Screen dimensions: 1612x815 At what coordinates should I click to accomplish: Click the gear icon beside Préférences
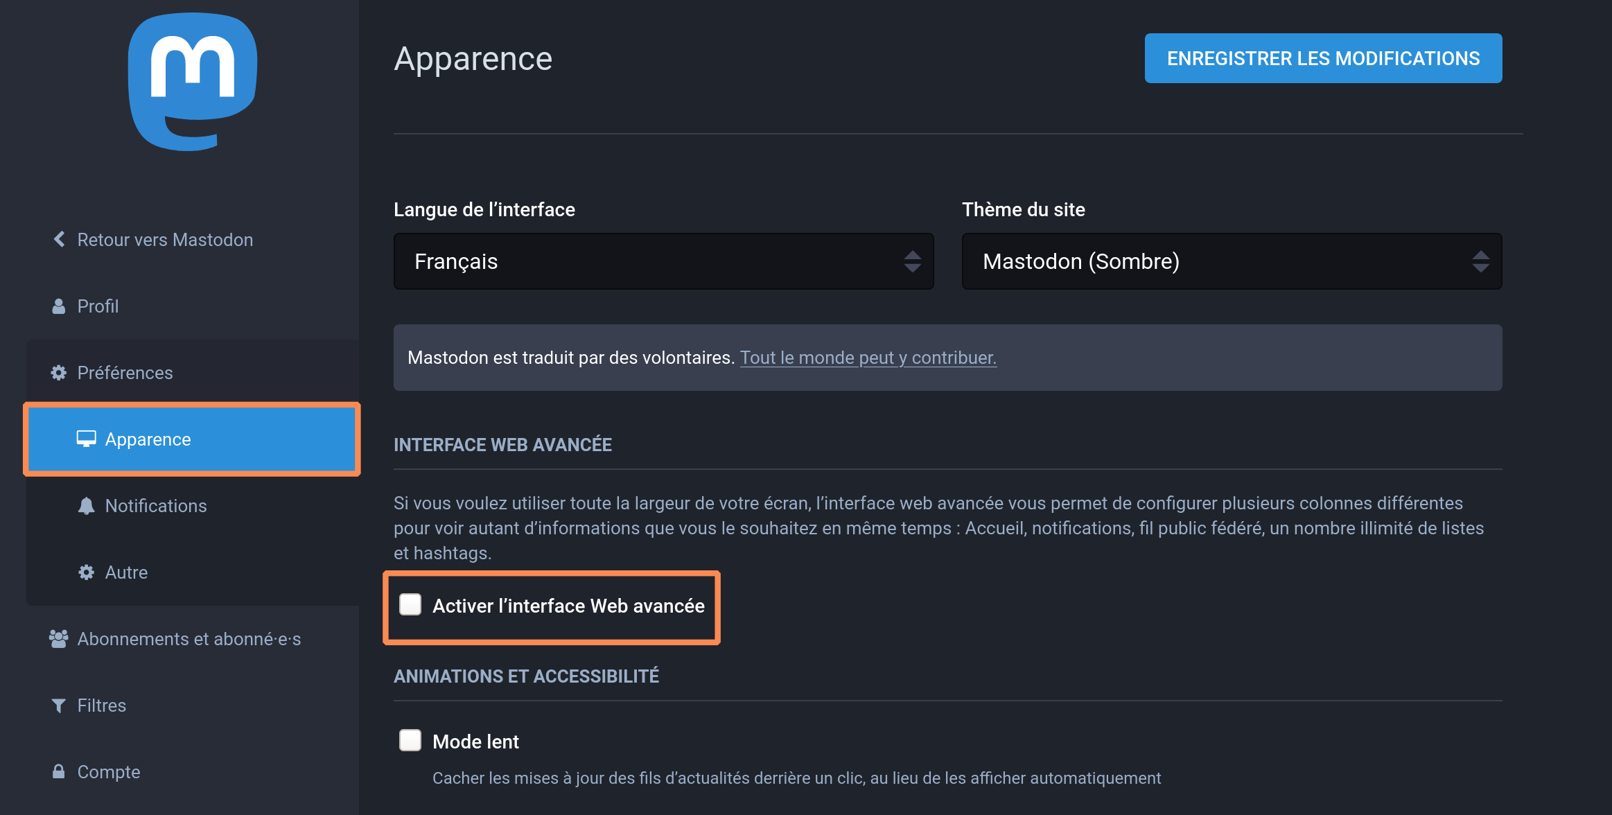59,373
